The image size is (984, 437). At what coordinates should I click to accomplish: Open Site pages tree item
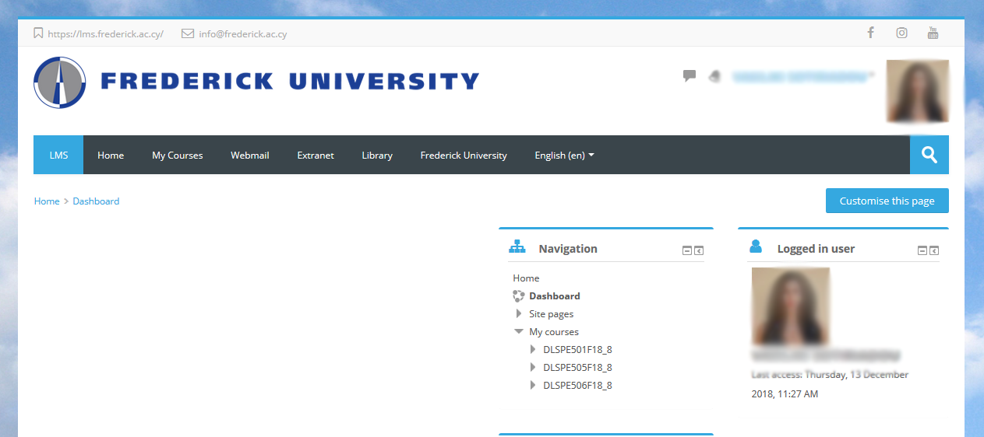point(551,313)
